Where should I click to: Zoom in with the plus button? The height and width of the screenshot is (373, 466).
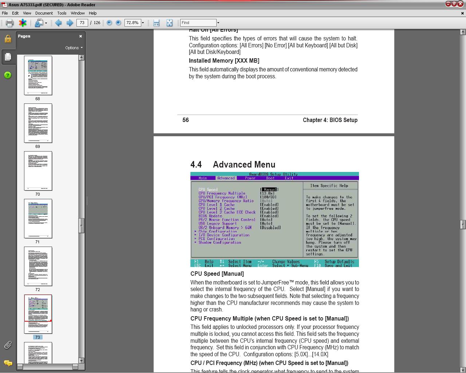[118, 23]
